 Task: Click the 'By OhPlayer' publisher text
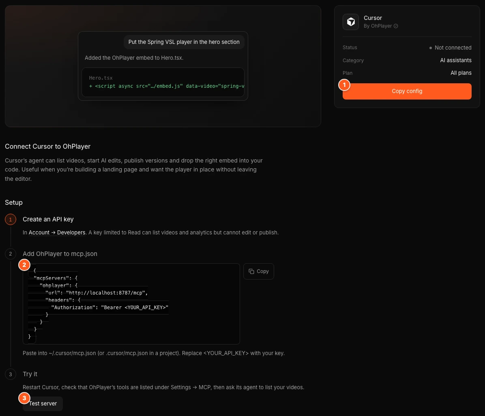(378, 26)
